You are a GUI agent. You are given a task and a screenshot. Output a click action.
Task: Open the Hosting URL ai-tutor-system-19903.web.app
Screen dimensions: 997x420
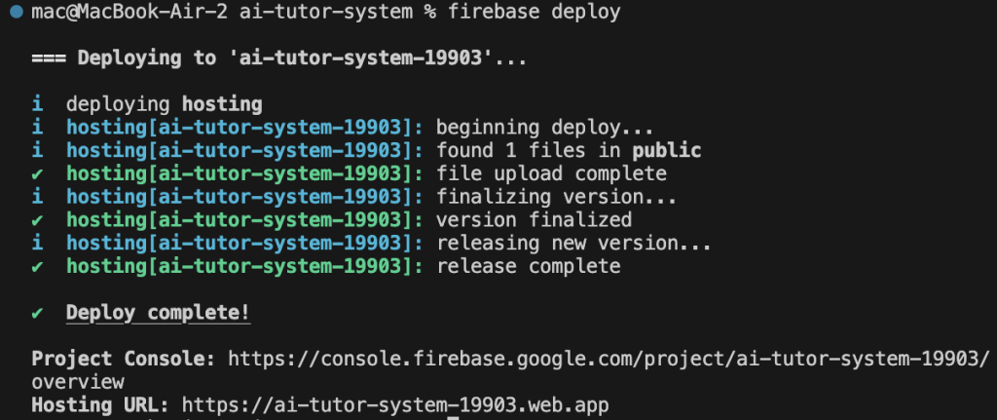395,404
